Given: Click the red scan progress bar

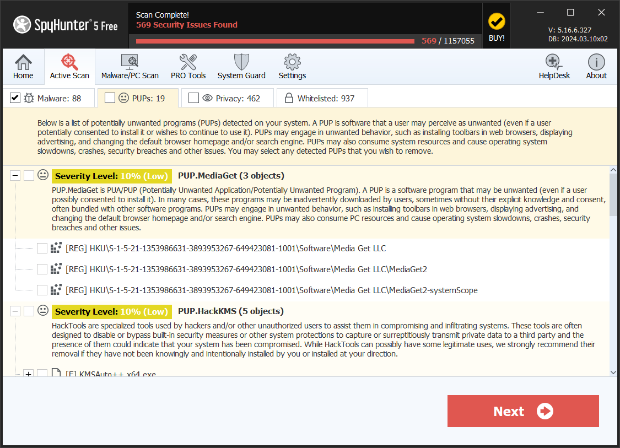Looking at the screenshot, I should (275, 41).
